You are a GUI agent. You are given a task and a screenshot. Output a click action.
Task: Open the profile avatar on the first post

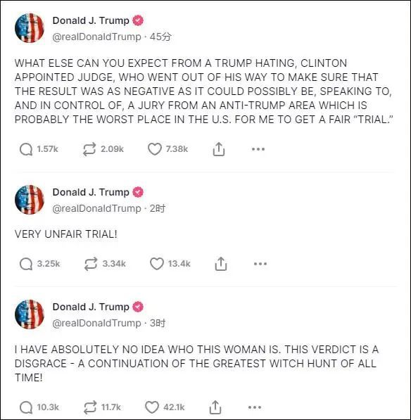[30, 28]
